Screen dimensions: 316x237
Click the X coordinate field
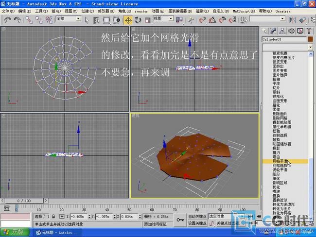coord(79,217)
